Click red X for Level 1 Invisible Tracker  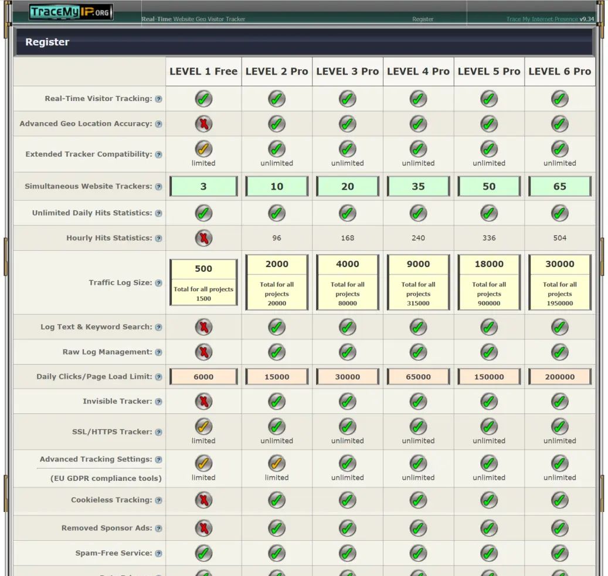tap(203, 401)
